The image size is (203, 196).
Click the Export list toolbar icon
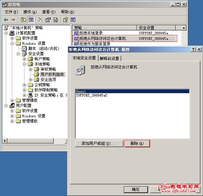(x=56, y=20)
